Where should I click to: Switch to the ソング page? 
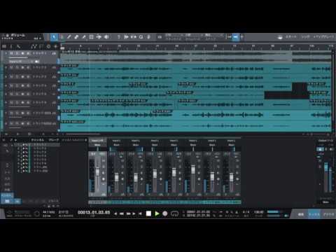pyautogui.click(x=305, y=37)
